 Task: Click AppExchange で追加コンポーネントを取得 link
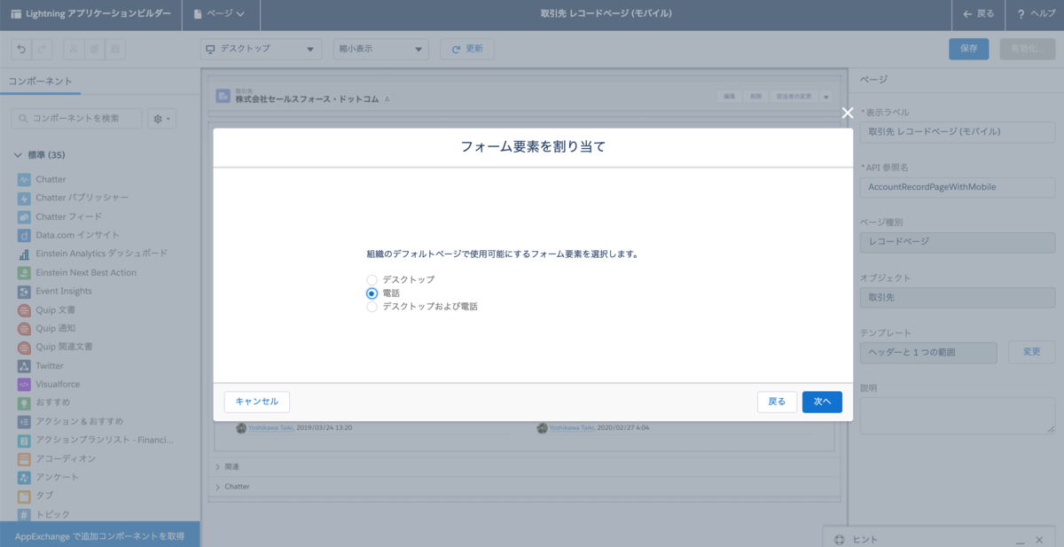99,535
